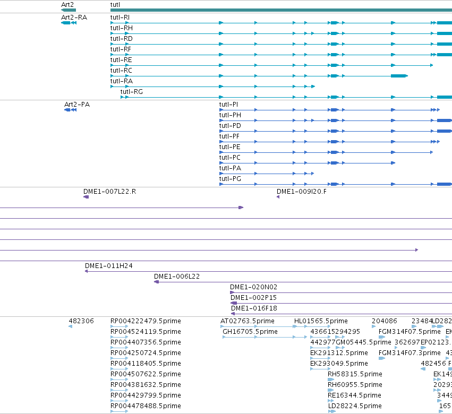Screen dimensions: 452x414
Task: Select EST FGM314F07.5prime
Action: [x=410, y=332]
